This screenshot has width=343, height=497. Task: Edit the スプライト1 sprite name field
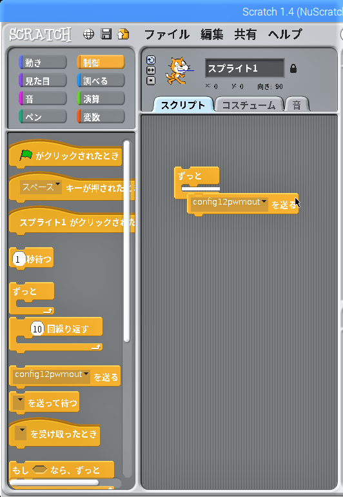tap(245, 68)
